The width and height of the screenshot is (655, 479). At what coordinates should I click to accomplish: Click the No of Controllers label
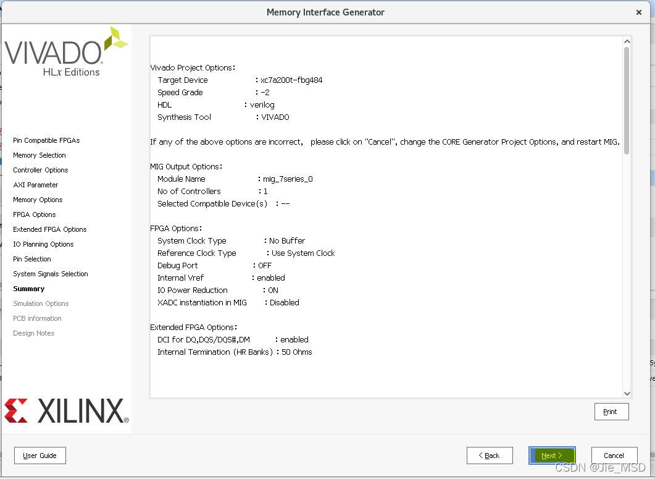point(189,191)
